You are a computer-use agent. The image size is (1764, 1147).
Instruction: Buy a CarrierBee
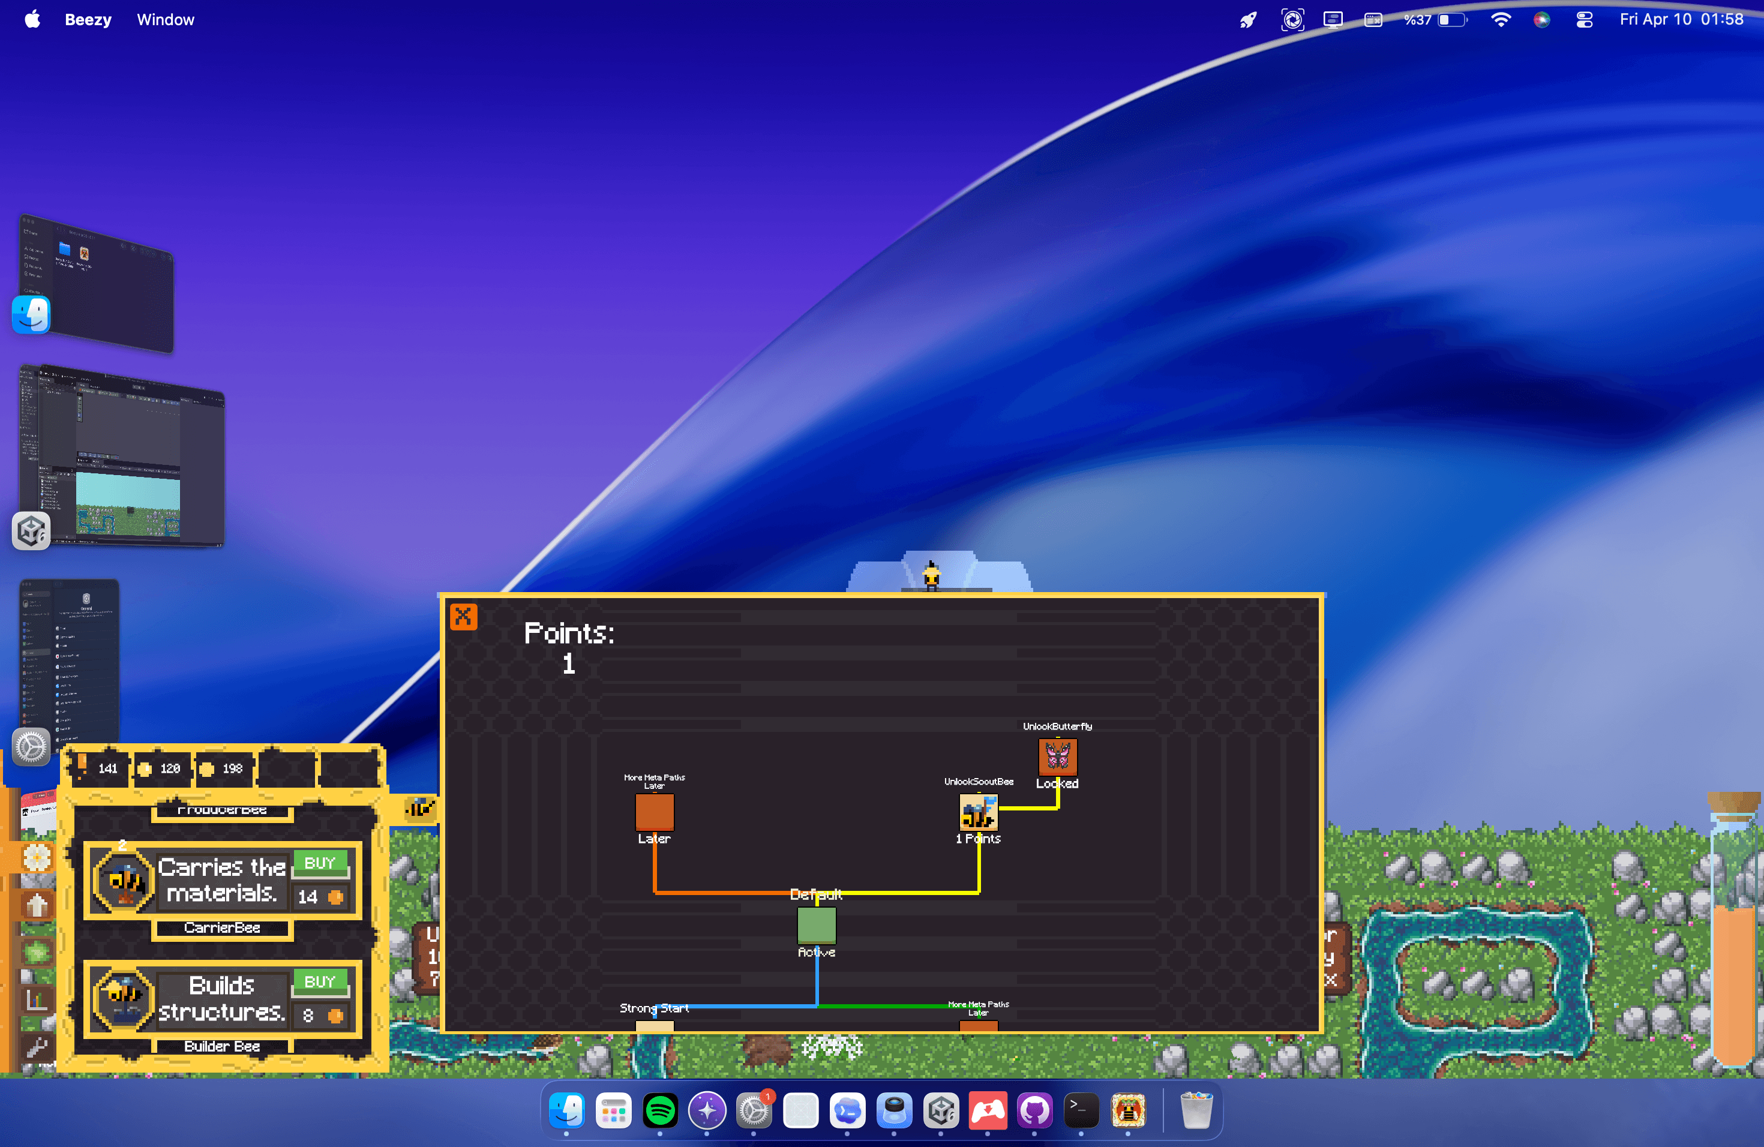coord(319,863)
